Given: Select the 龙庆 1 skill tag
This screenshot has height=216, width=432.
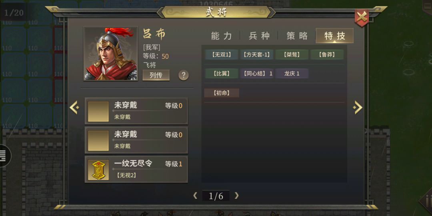Looking at the screenshot, I should [x=292, y=74].
